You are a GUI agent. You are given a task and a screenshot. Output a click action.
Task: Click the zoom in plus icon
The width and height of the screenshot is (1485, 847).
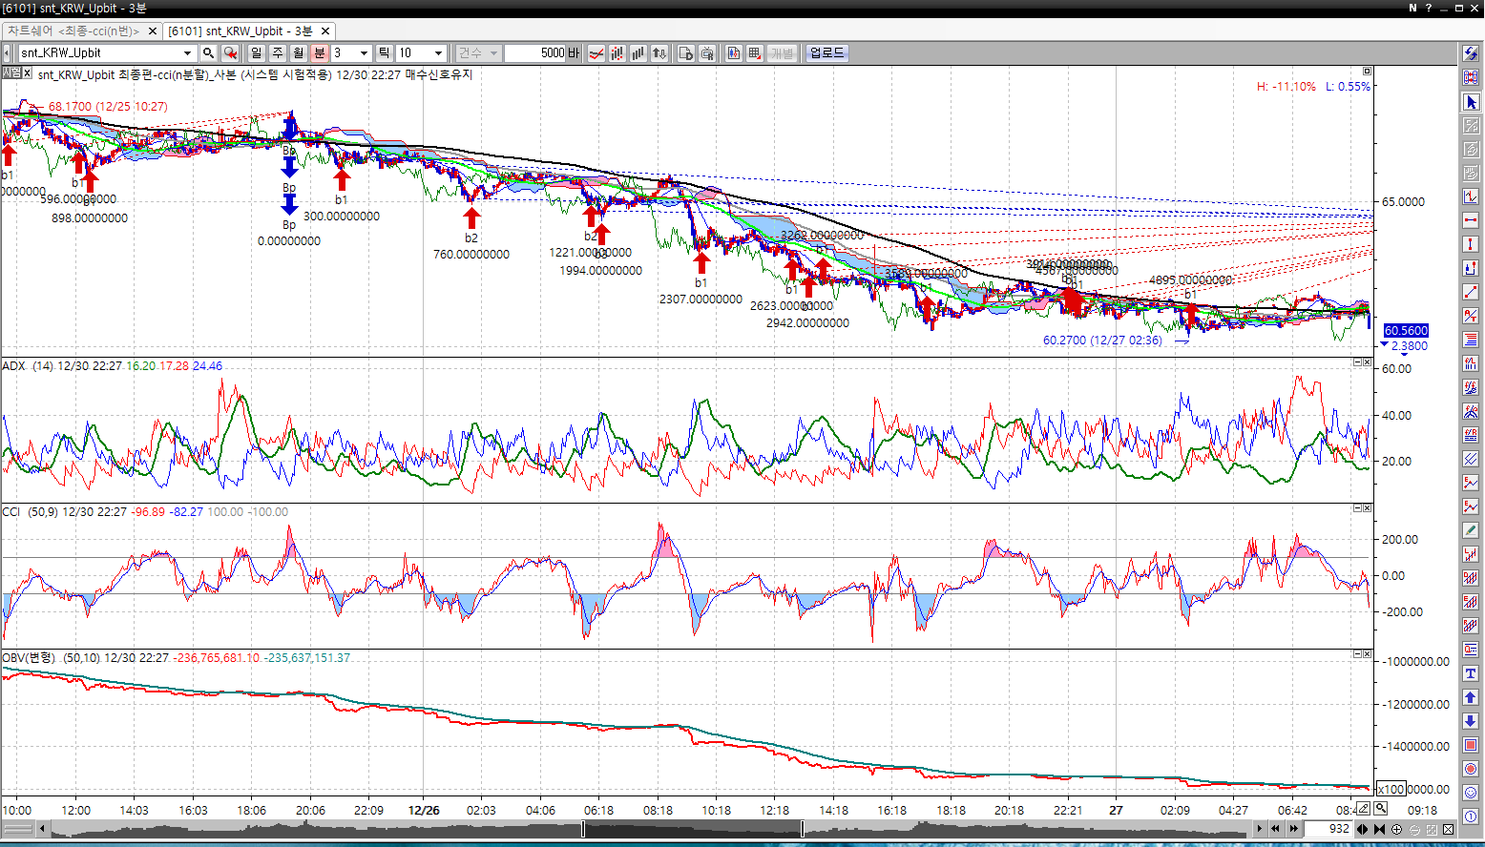pos(1397,830)
